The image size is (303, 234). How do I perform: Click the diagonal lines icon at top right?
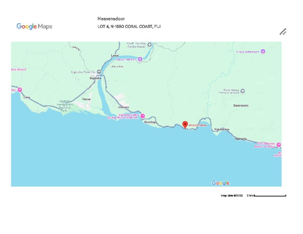[283, 32]
